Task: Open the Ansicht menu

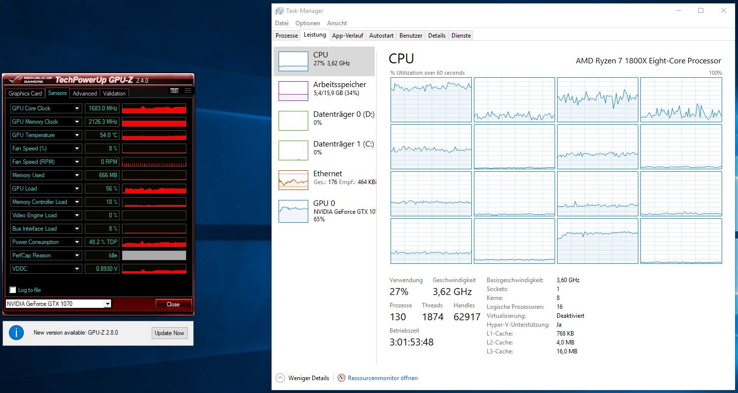Action: click(x=337, y=23)
